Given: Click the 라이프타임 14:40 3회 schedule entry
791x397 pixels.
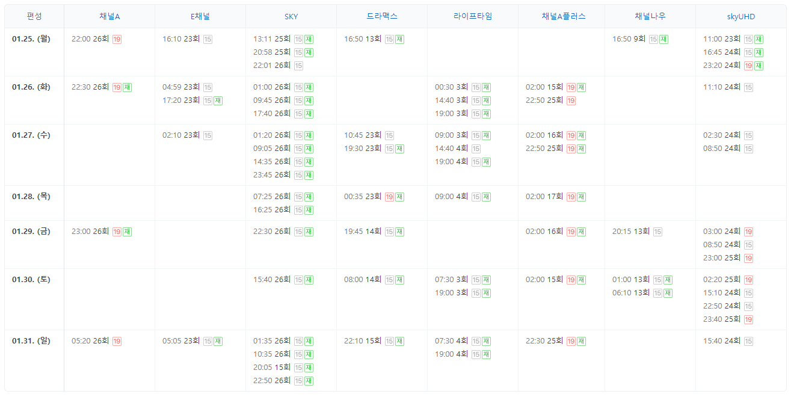Looking at the screenshot, I should point(463,100).
